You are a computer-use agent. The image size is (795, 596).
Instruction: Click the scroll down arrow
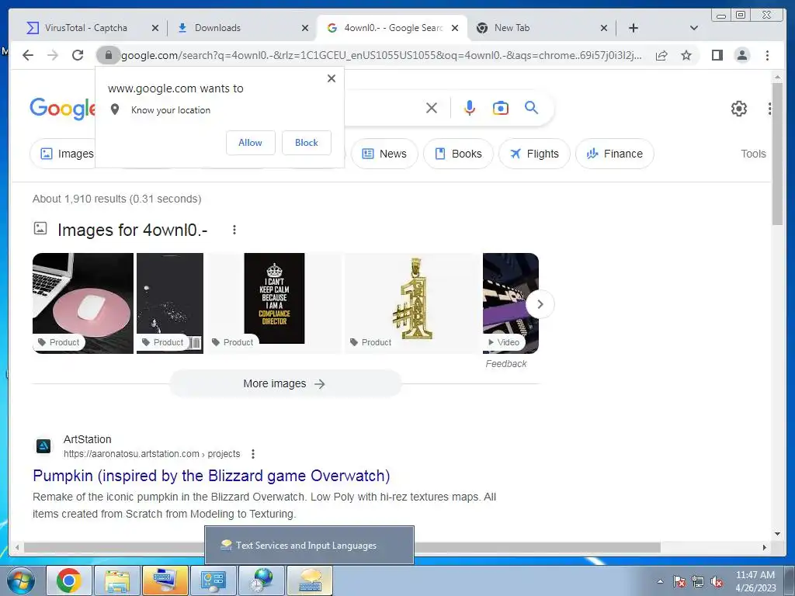click(x=777, y=534)
